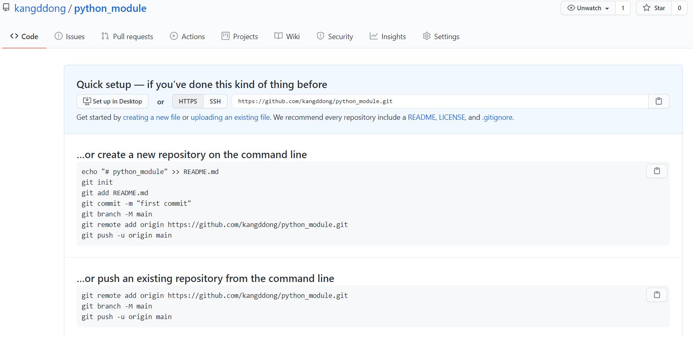
Task: Click the 'git init' command line
Action: (x=97, y=182)
